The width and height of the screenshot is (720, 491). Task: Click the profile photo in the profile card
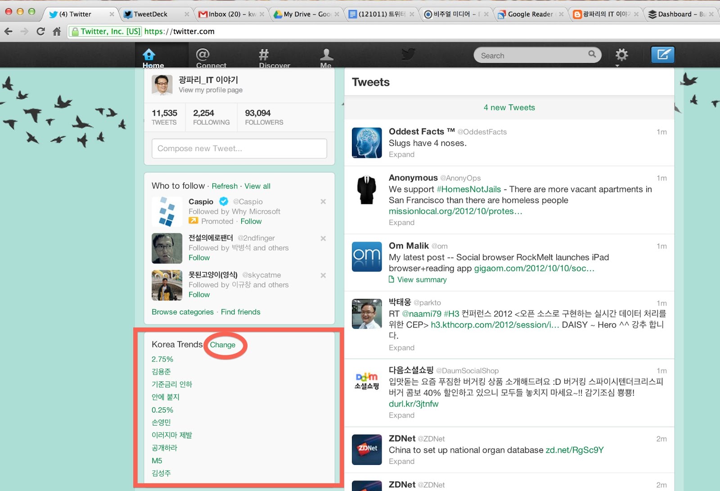(162, 85)
